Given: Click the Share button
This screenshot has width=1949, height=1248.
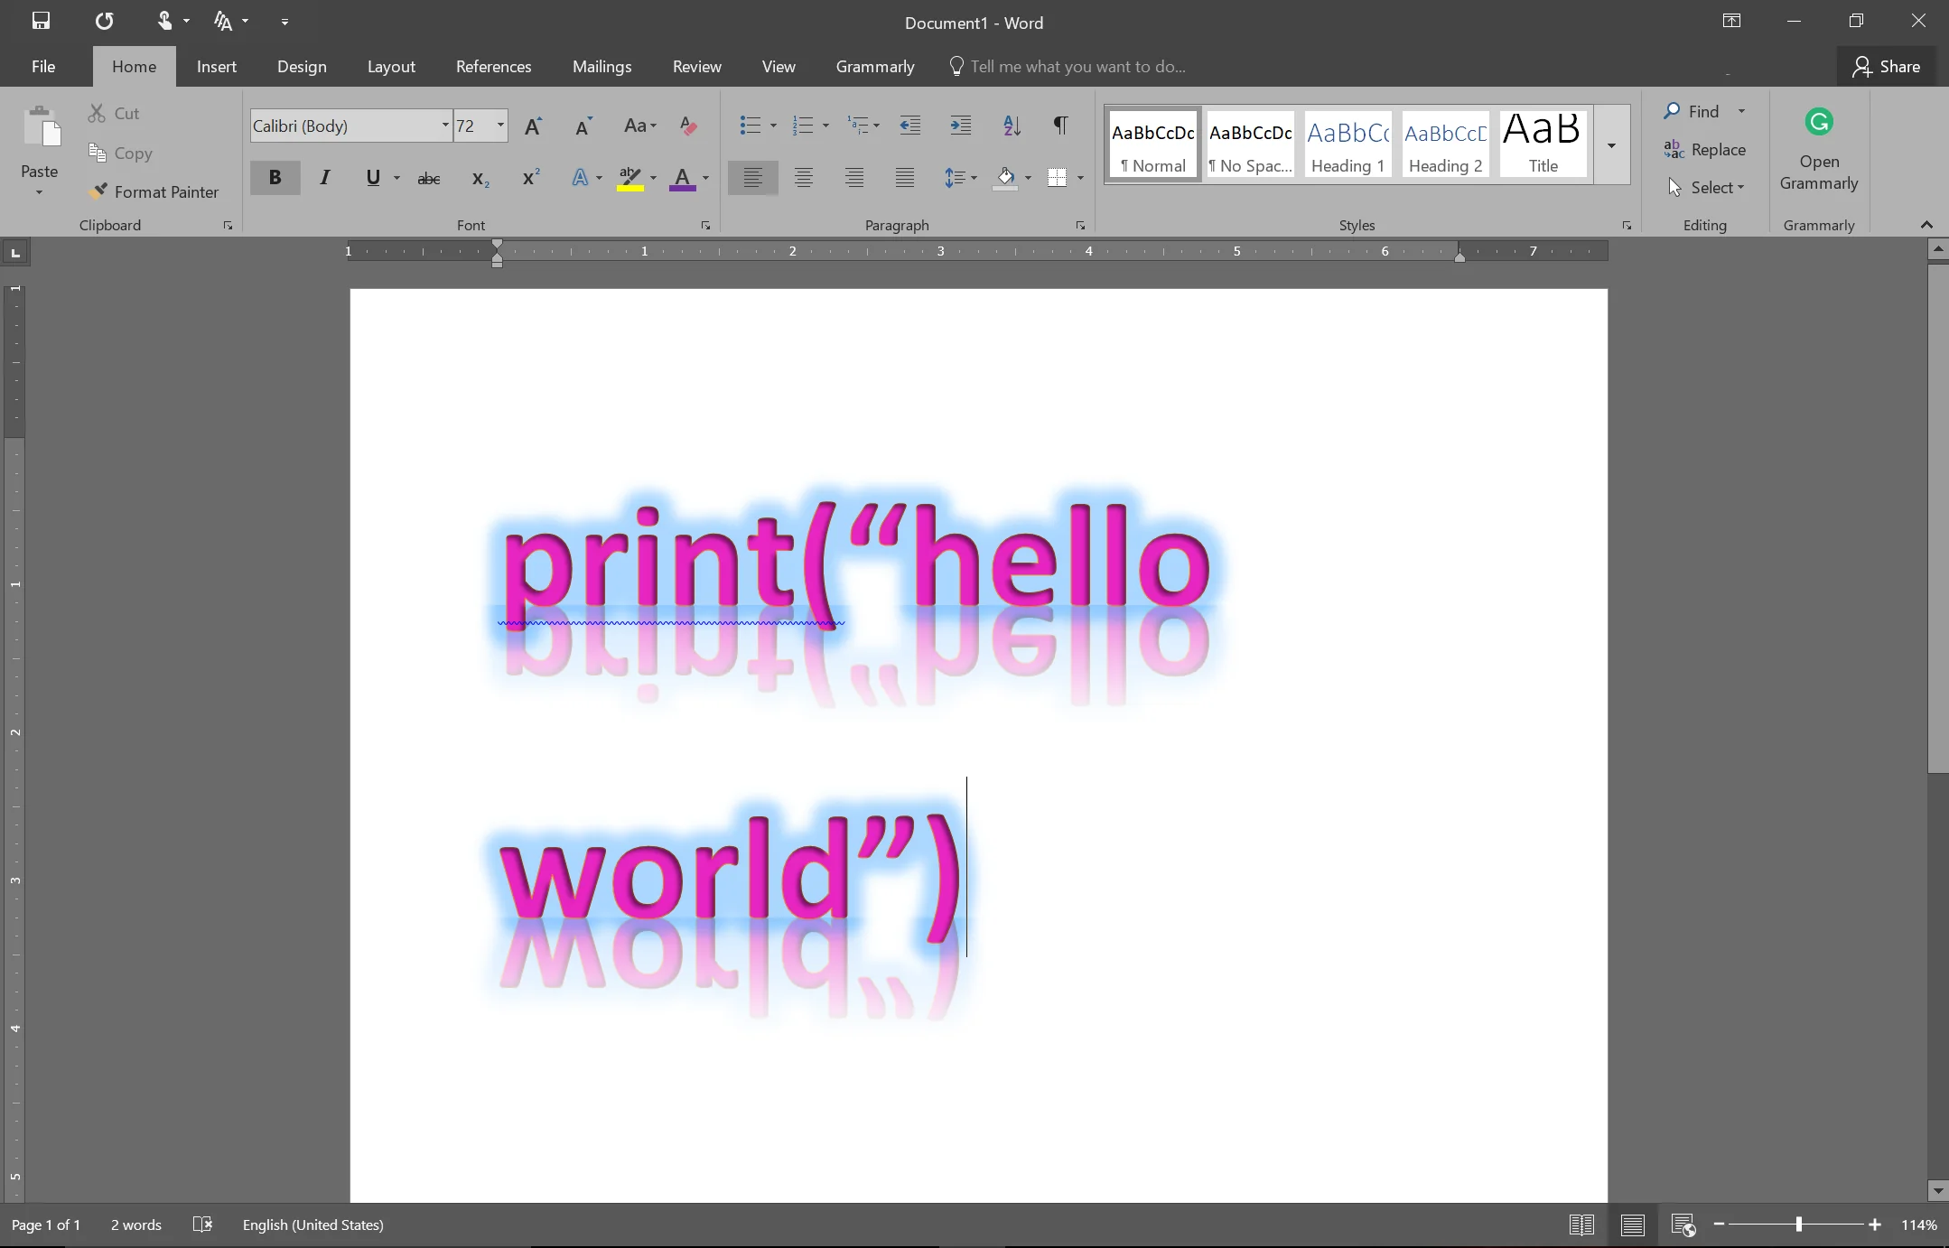Looking at the screenshot, I should tap(1887, 67).
